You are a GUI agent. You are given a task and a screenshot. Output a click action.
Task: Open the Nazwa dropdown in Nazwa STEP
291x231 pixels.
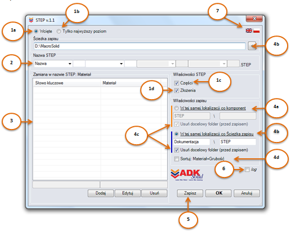pos(53,64)
